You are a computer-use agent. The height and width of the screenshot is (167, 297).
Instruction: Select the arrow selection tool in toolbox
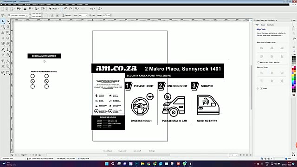3,21
